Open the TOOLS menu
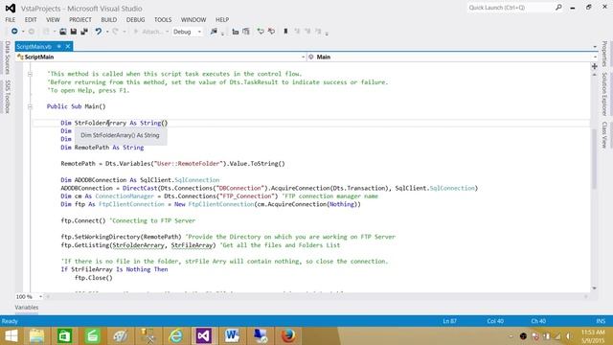Viewport: 613px width, 345px height. 163,19
